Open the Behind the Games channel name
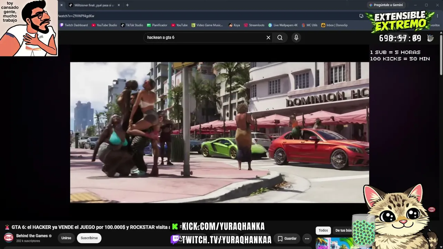The height and width of the screenshot is (249, 443). [x=32, y=236]
